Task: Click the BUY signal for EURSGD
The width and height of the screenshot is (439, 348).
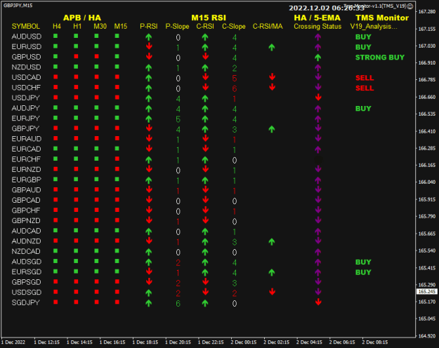Action: pos(363,272)
